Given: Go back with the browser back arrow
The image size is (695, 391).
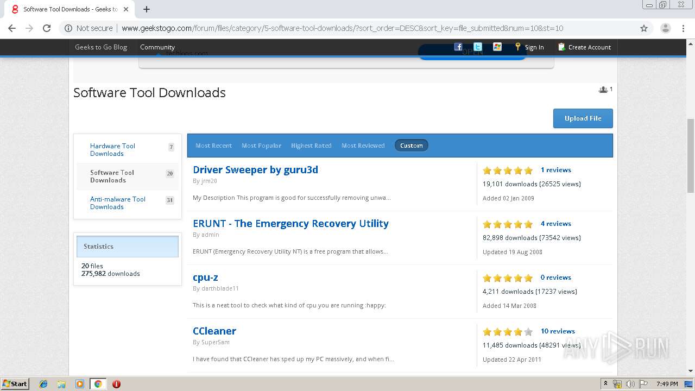Looking at the screenshot, I should pyautogui.click(x=12, y=28).
